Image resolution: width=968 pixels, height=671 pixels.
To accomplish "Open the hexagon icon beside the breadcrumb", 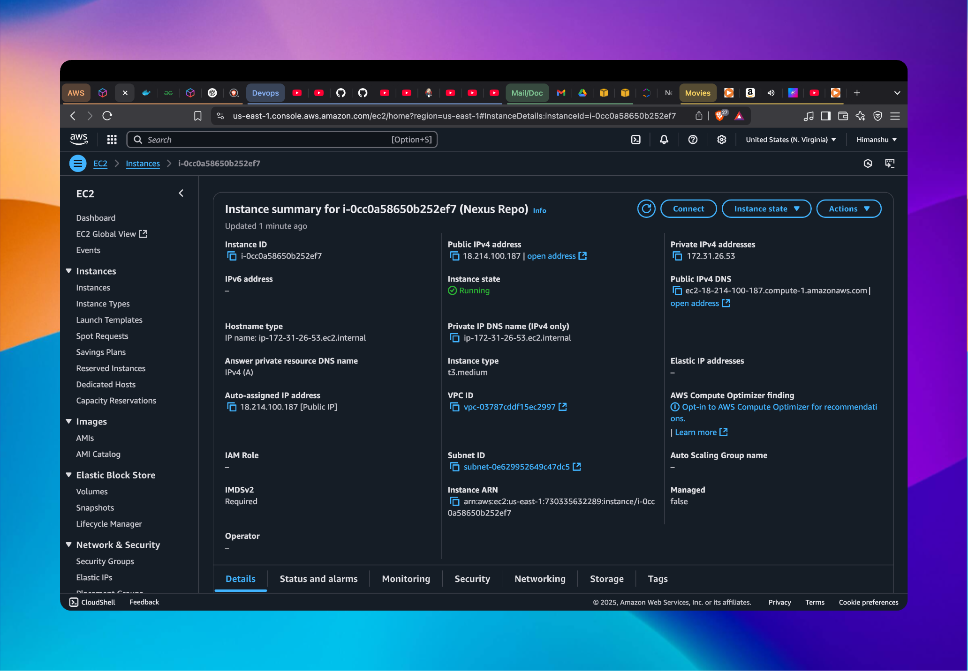I will pos(868,163).
